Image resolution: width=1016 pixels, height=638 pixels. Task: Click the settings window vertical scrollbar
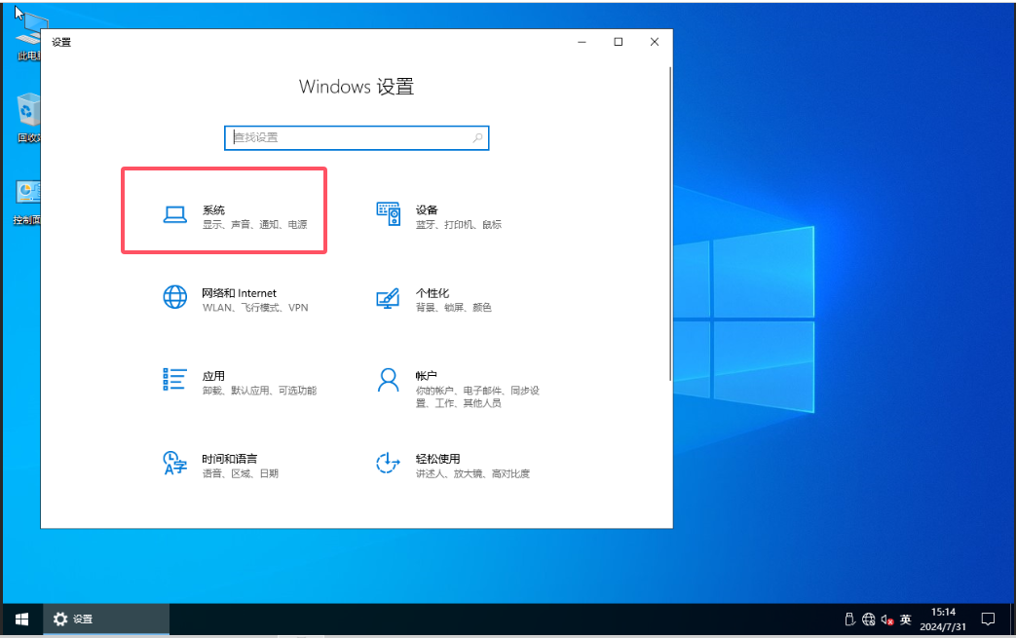(670, 224)
